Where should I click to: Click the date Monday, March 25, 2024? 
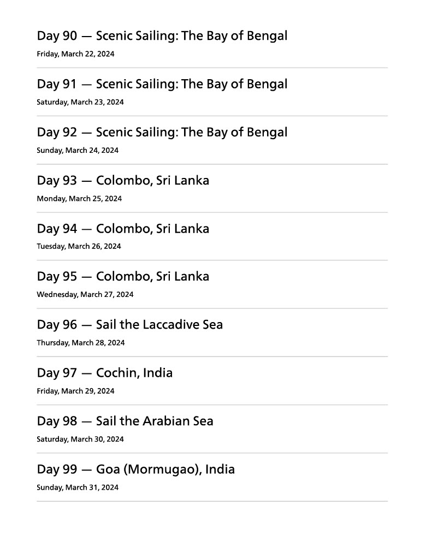[x=79, y=199]
